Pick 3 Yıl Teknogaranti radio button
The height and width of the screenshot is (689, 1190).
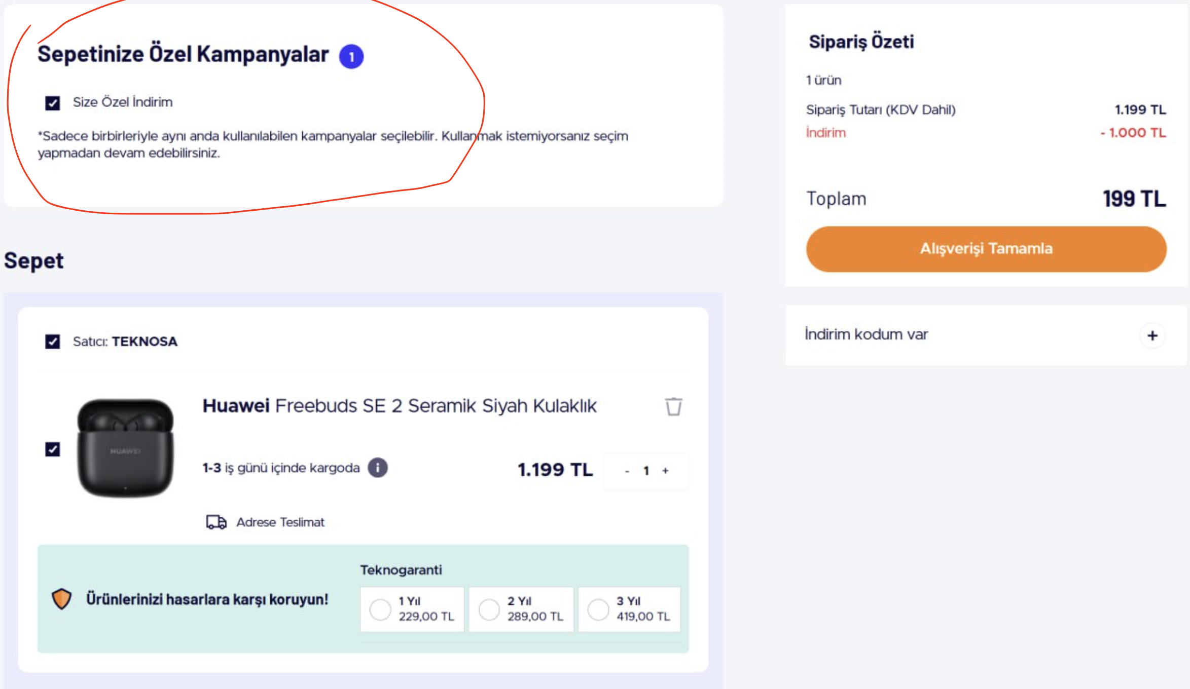click(598, 609)
